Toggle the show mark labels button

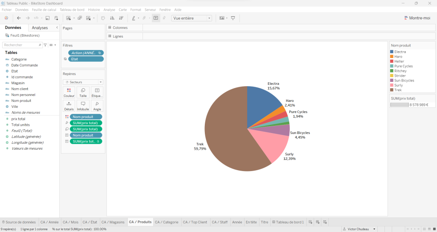pyautogui.click(x=156, y=18)
